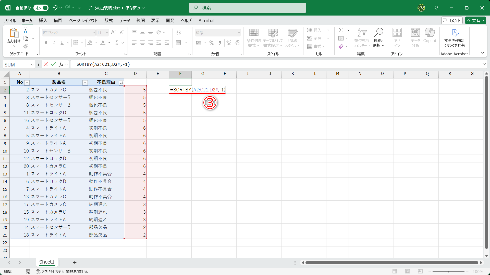Cancel formula entry with the X icon
The image size is (490, 275).
click(x=45, y=64)
